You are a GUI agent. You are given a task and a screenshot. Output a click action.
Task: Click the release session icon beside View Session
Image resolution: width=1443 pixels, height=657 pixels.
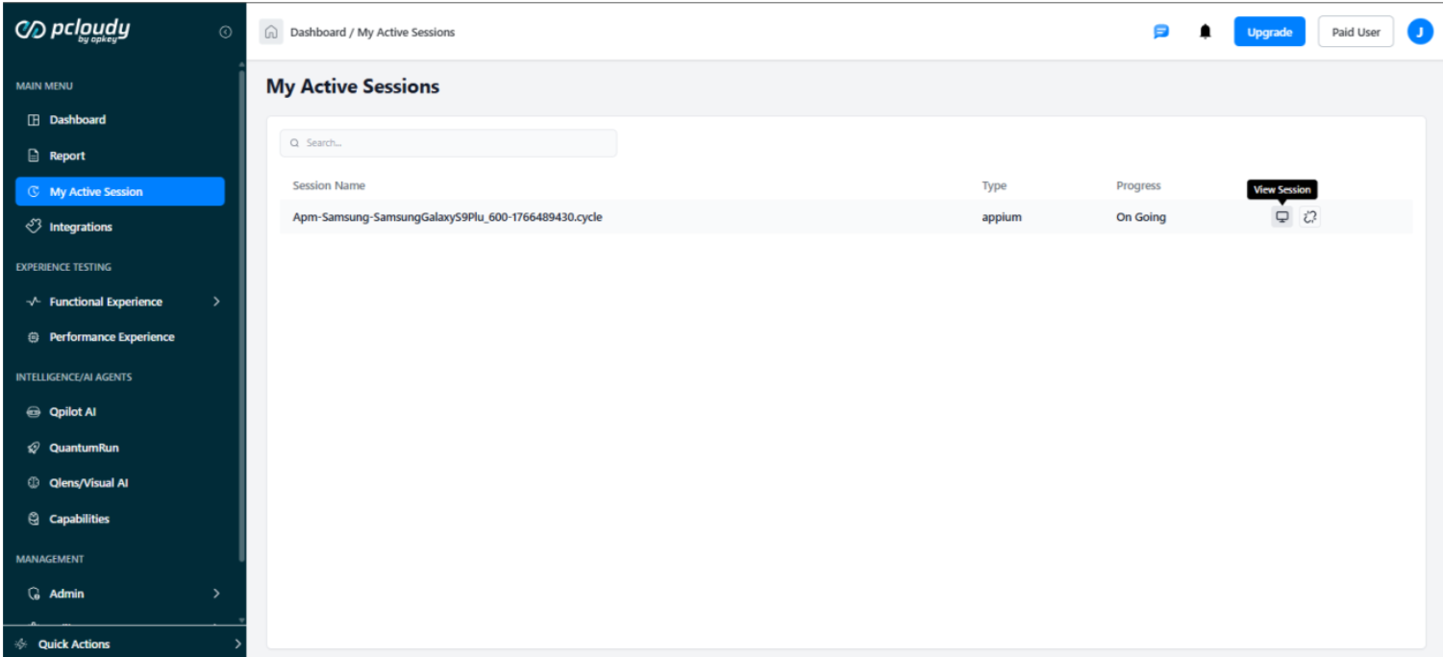tap(1309, 217)
